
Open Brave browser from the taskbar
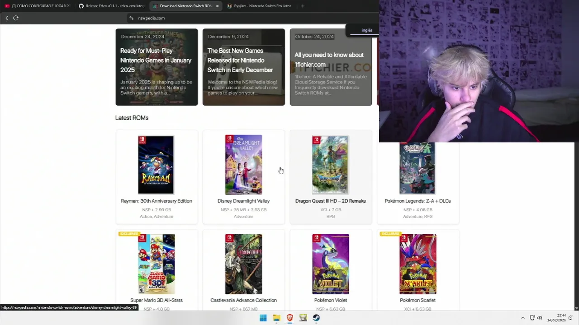point(289,318)
